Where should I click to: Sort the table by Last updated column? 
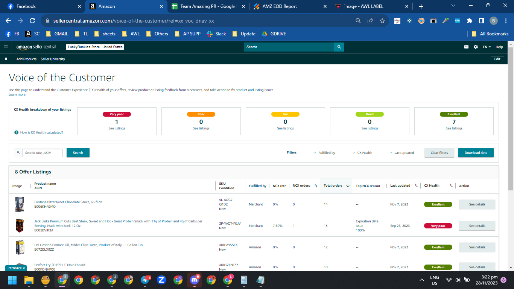416,186
